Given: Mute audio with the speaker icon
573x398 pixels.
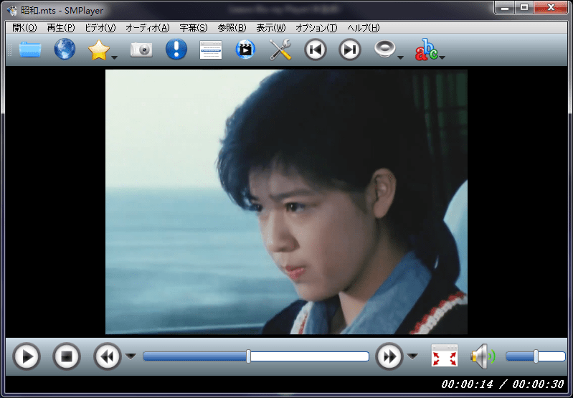Looking at the screenshot, I should 483,356.
